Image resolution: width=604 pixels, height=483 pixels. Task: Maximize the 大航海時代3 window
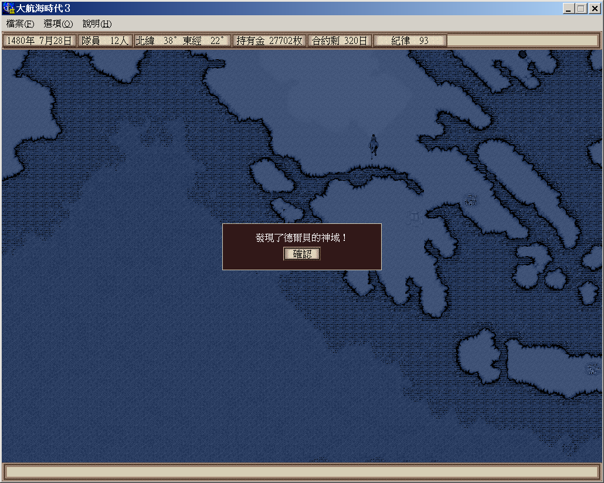(x=581, y=9)
